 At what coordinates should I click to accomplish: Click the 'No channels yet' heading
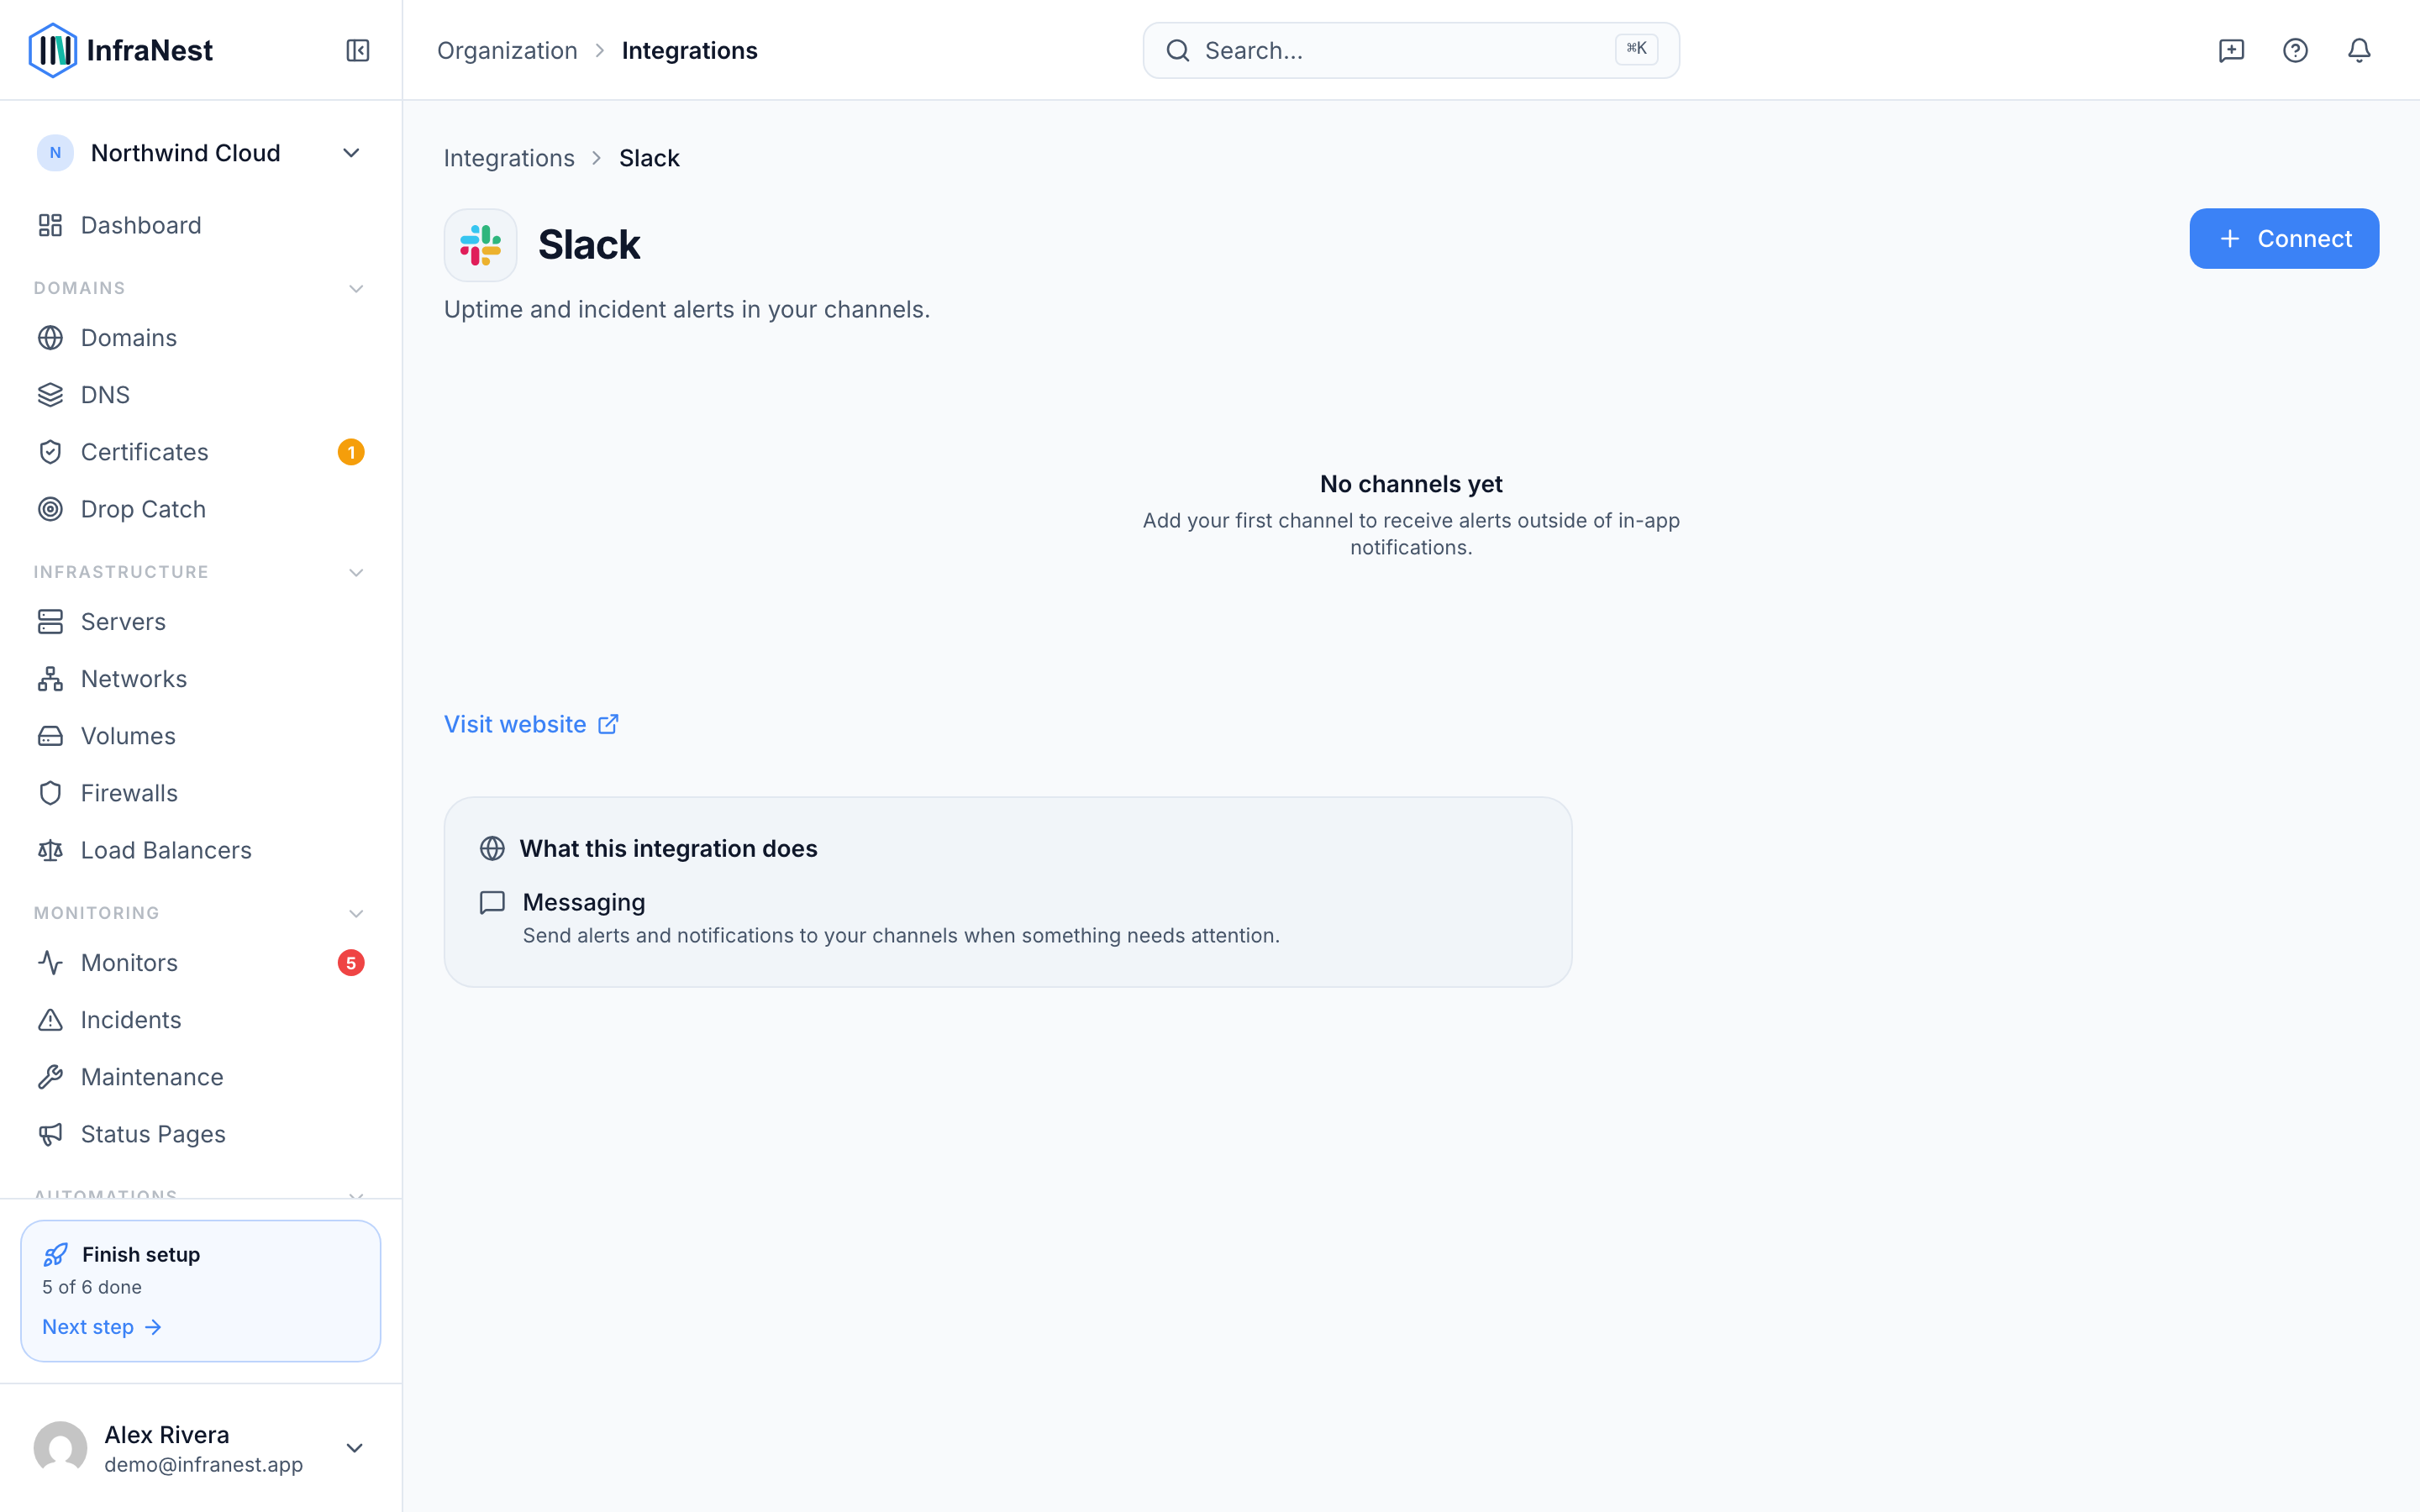click(x=1411, y=484)
